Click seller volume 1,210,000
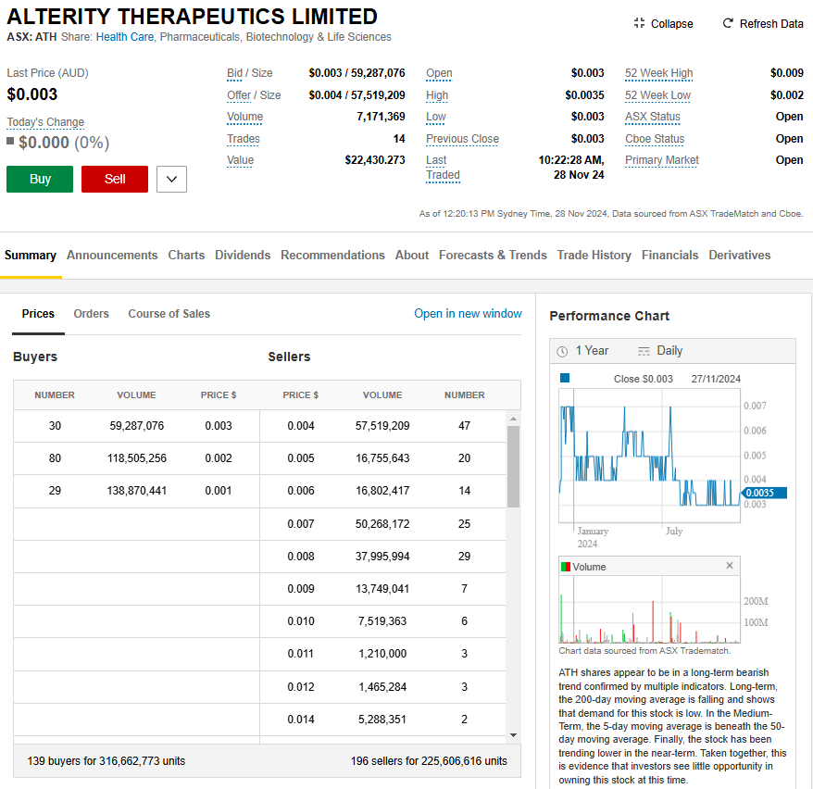Image resolution: width=813 pixels, height=789 pixels. pyautogui.click(x=382, y=654)
